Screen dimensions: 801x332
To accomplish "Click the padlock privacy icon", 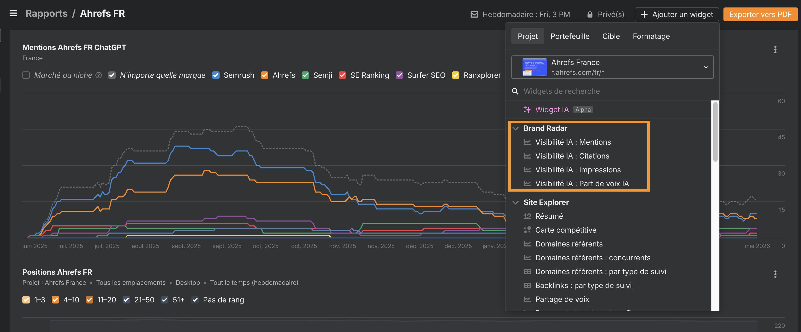I will click(x=589, y=14).
